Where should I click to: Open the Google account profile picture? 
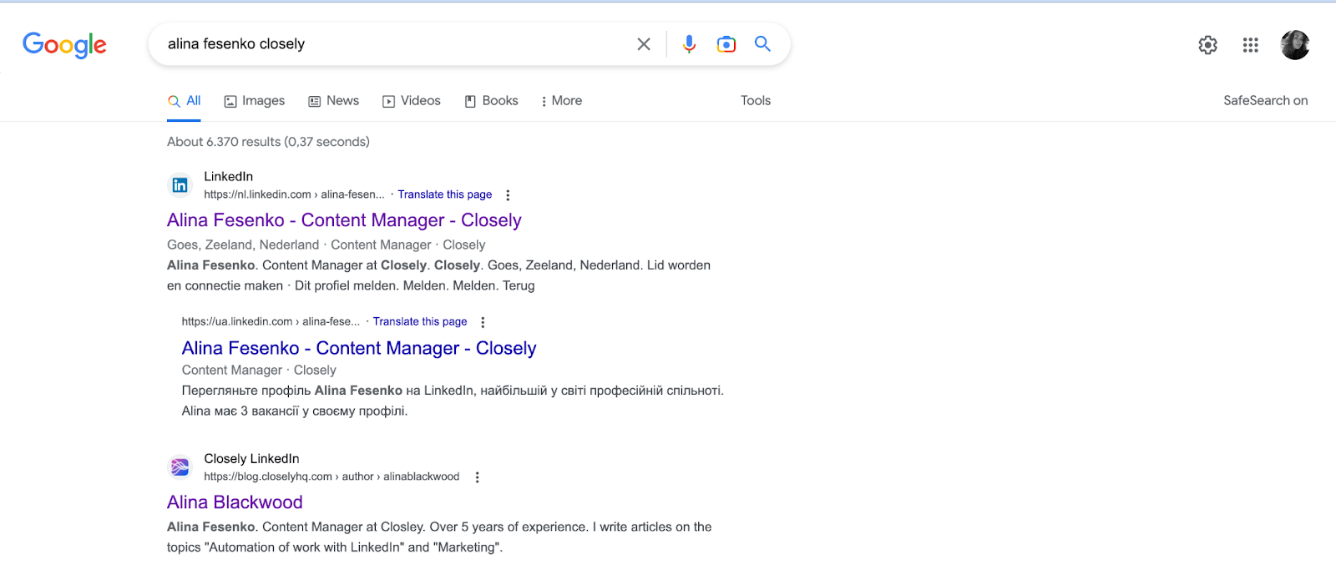1295,45
